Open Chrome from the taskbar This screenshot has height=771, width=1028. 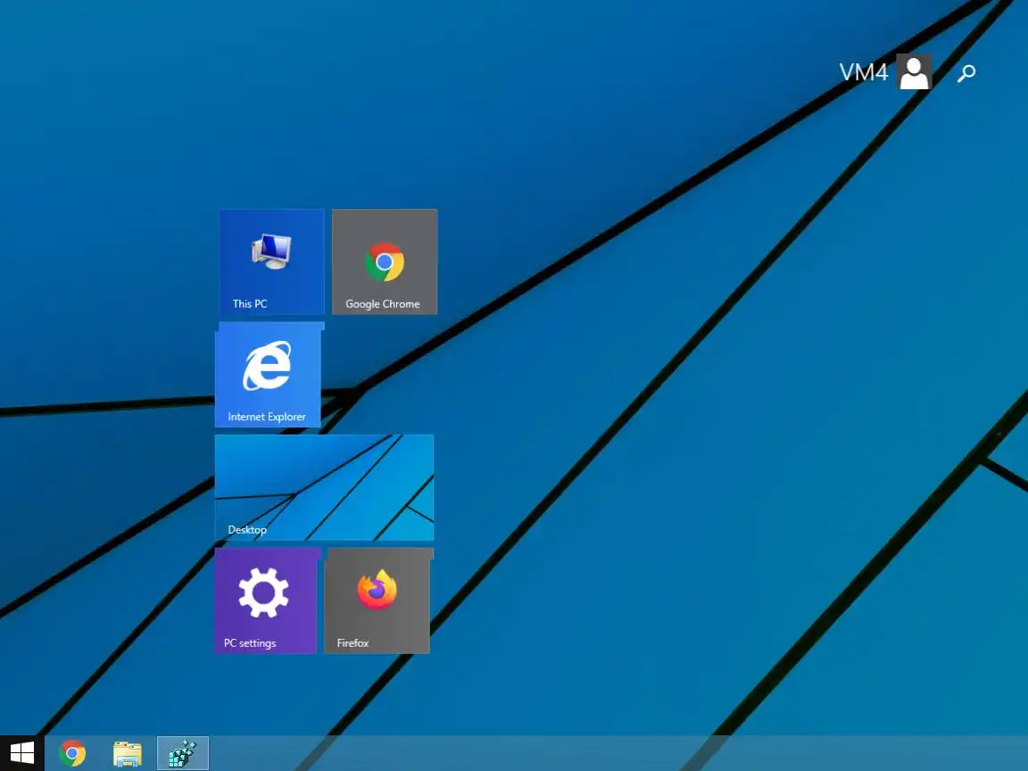(x=72, y=753)
